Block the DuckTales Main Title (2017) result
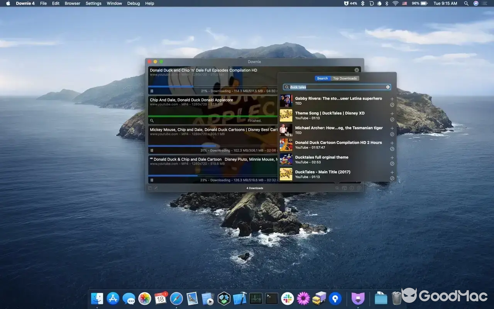The image size is (494, 309). click(x=392, y=178)
